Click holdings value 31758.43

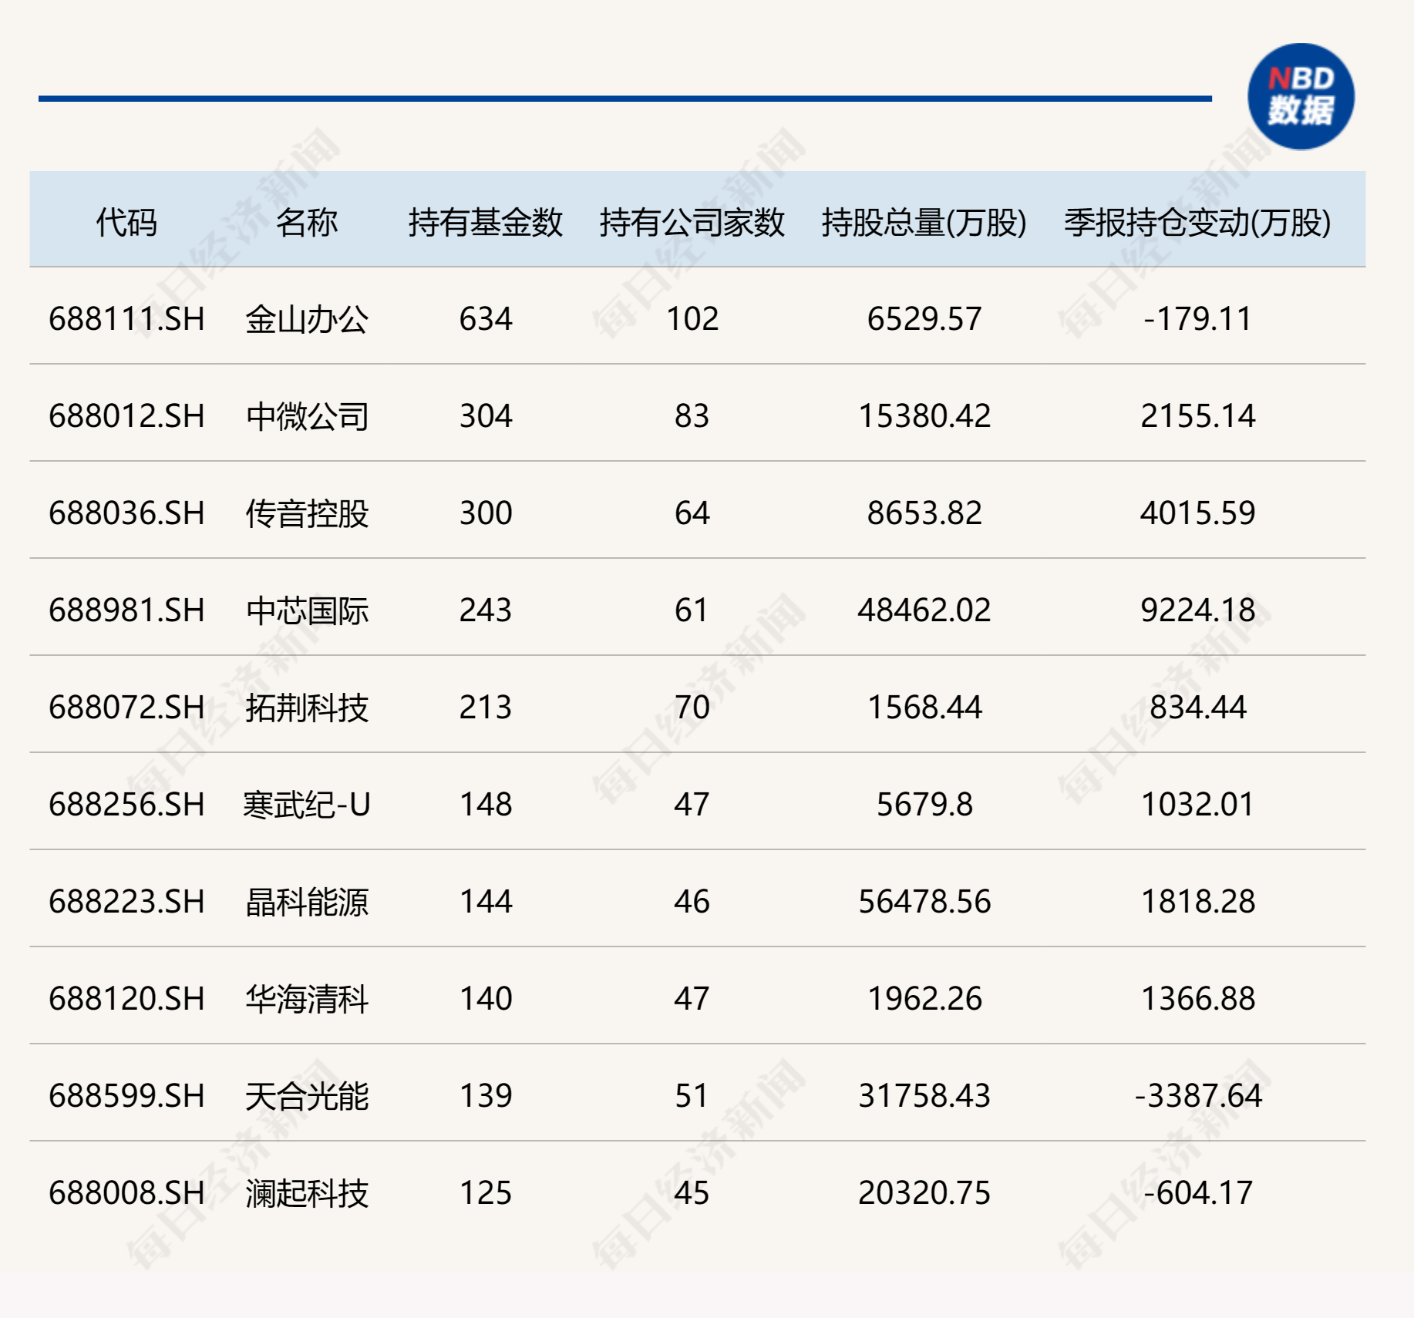[924, 1096]
